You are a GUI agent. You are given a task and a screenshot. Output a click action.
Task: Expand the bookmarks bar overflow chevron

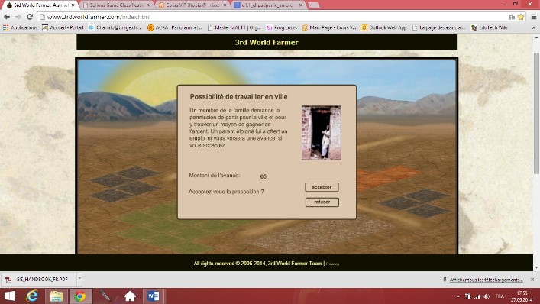click(533, 27)
